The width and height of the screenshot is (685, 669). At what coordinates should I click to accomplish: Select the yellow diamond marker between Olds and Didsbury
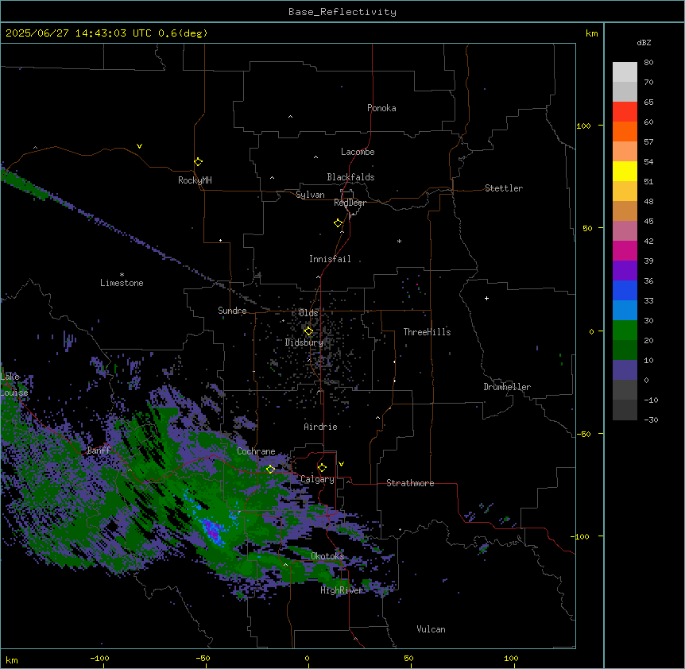click(308, 331)
